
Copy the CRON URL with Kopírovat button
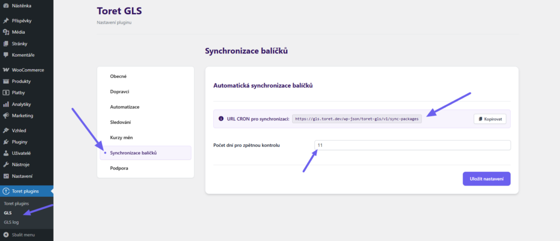tap(490, 118)
